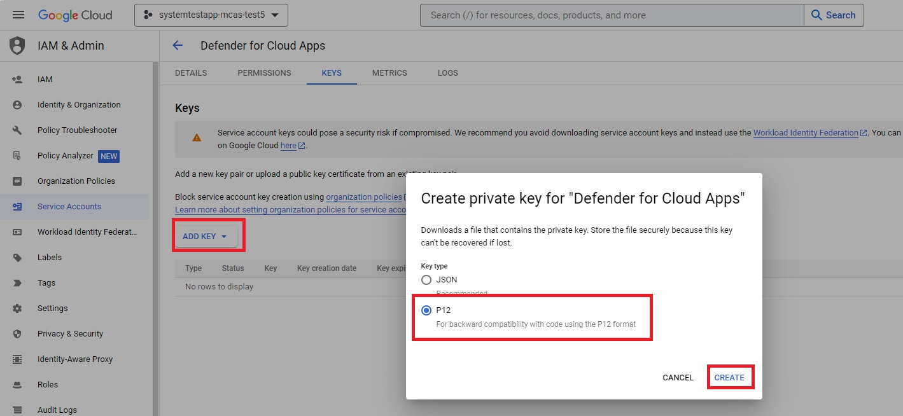Screen dimensions: 903x416
Task: Expand the ADD KEY dropdown
Action: pyautogui.click(x=205, y=237)
